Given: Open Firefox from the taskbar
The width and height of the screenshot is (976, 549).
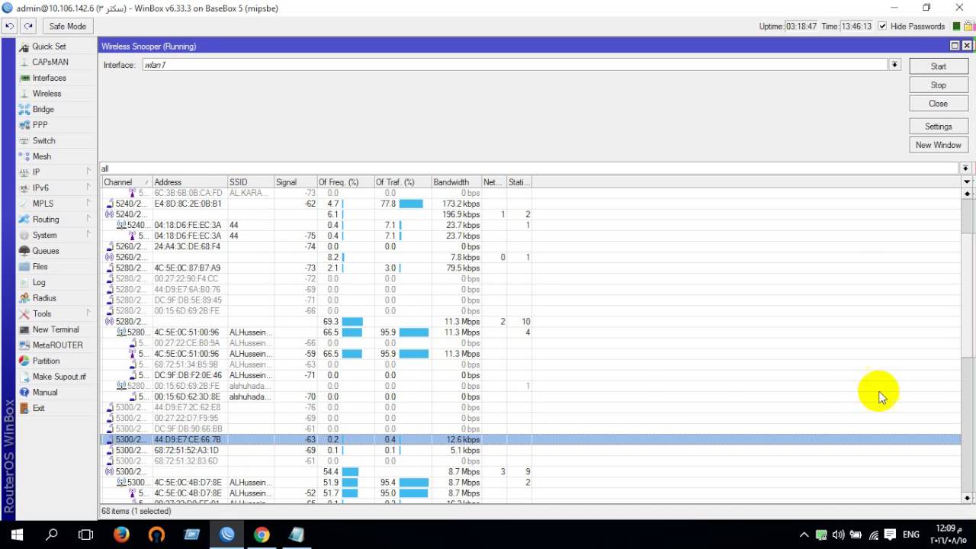Looking at the screenshot, I should (121, 535).
